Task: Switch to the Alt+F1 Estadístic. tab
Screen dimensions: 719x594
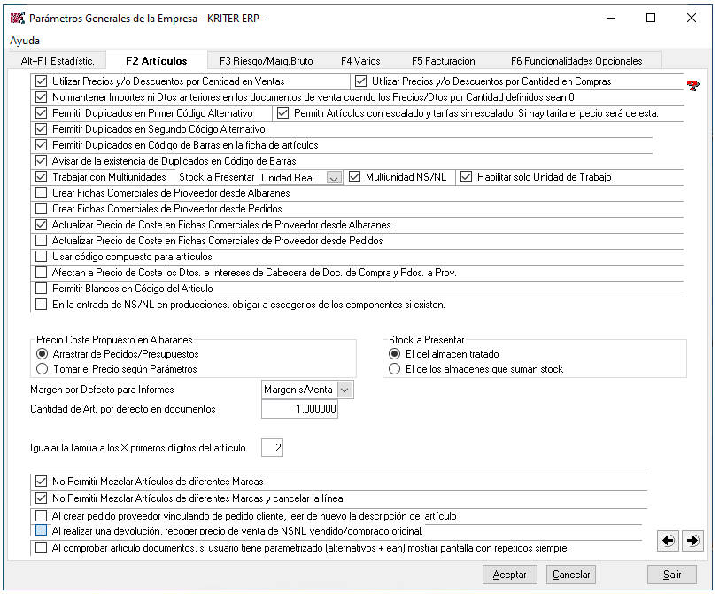Action: click(58, 61)
